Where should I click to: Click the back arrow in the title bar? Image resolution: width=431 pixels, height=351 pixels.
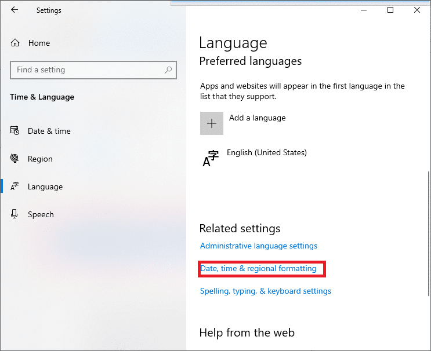(15, 10)
